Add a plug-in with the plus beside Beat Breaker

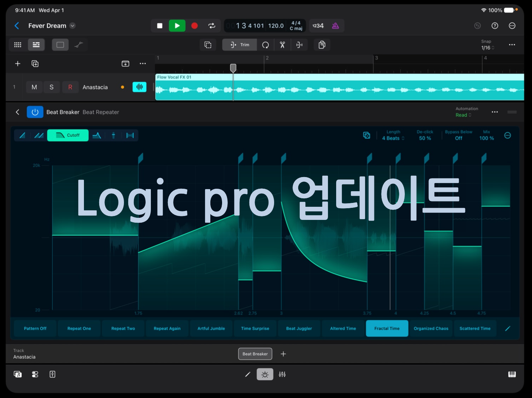coord(283,354)
